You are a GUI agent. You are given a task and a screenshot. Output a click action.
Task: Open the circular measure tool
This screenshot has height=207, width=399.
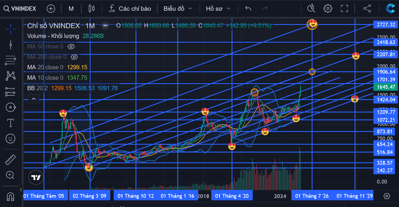click(10, 107)
